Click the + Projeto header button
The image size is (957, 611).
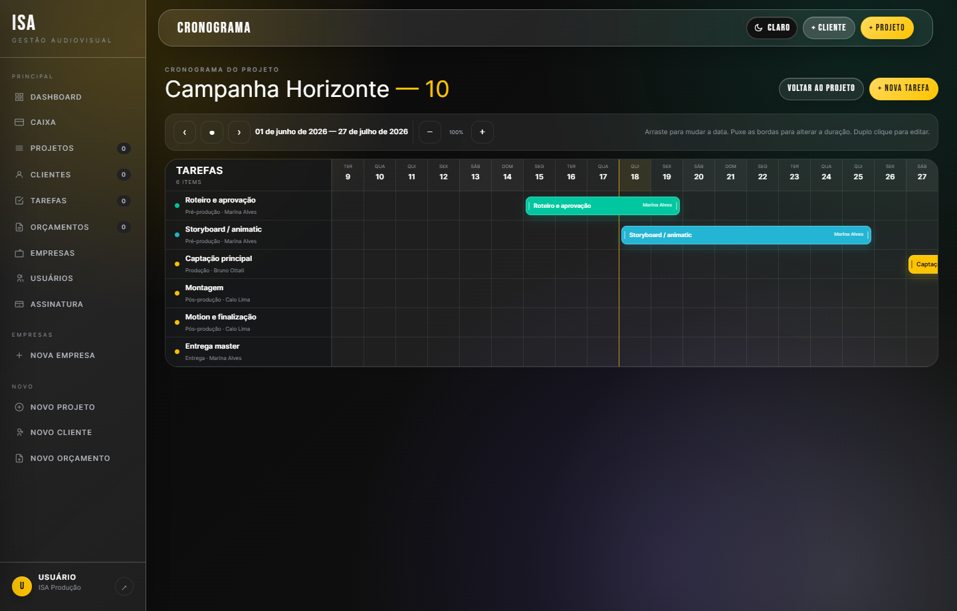(x=887, y=28)
